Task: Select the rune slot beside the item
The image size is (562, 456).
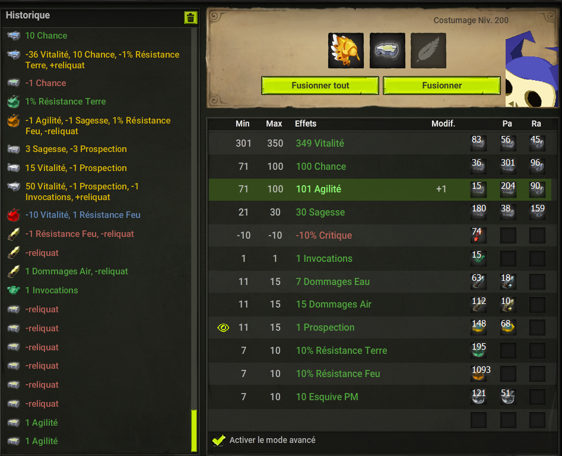Action: (388, 50)
